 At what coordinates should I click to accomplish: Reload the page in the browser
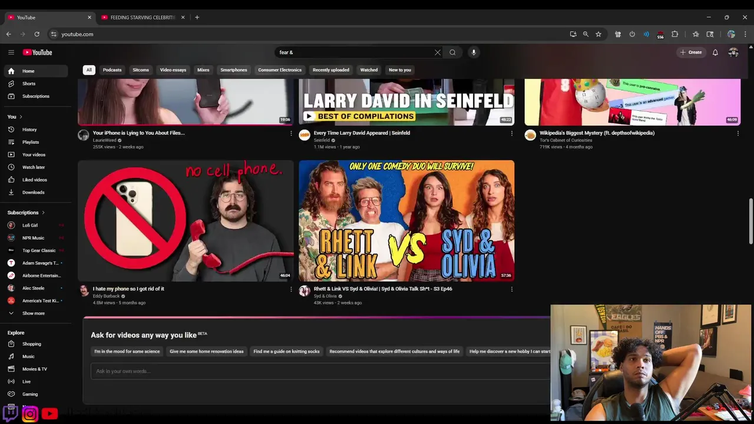[x=37, y=34]
